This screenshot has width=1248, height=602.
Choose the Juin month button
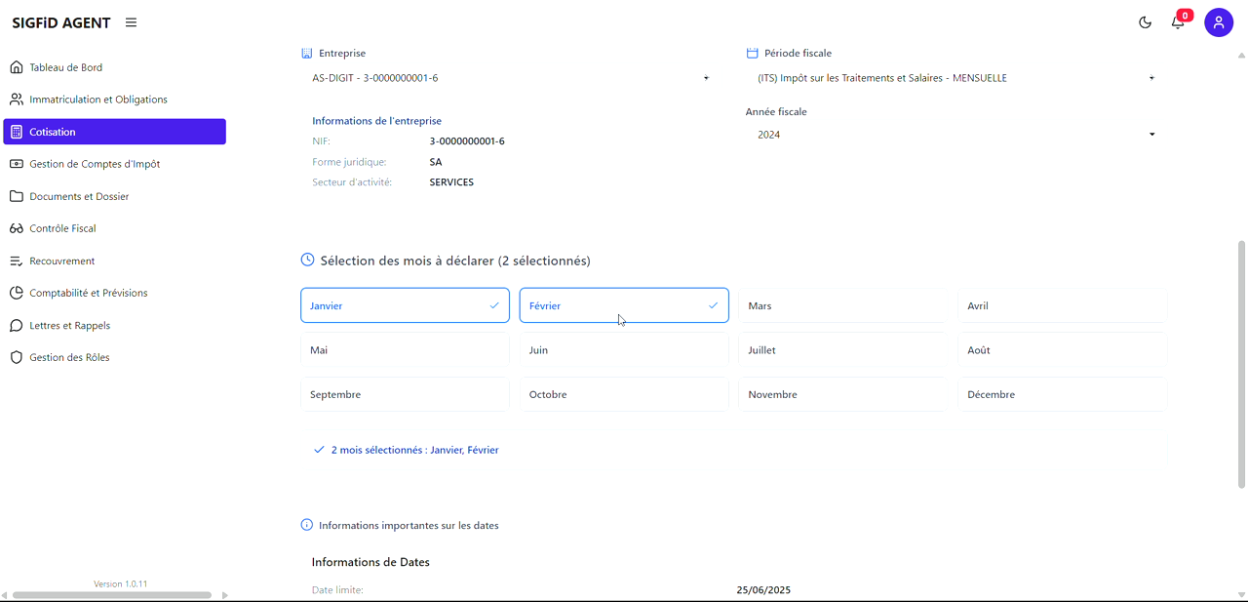(x=624, y=350)
